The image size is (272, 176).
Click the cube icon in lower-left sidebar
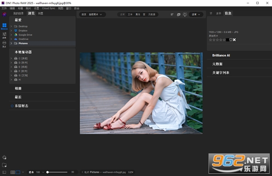point(5,157)
